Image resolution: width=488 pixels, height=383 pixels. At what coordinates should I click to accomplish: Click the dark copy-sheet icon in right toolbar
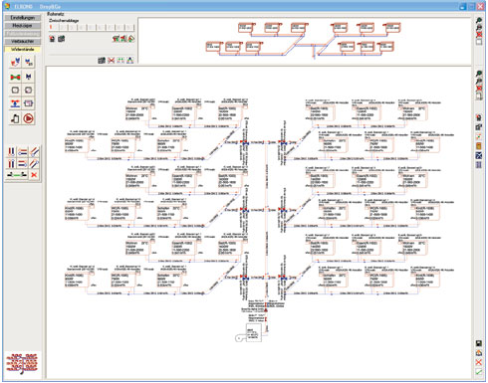[x=479, y=126]
